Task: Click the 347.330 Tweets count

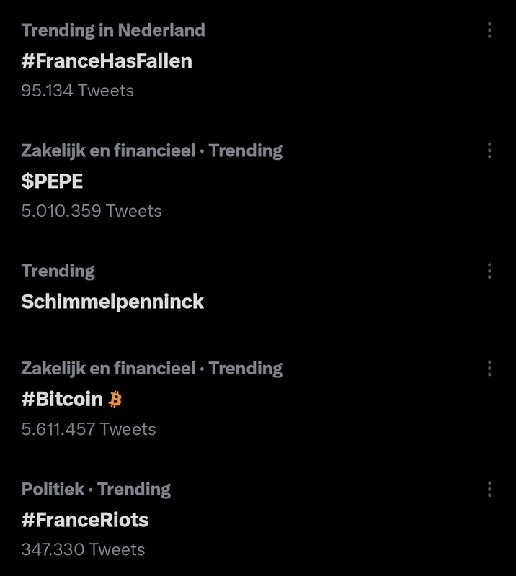Action: click(x=83, y=549)
